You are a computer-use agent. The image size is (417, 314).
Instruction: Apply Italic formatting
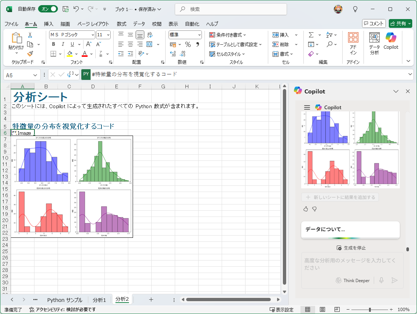[63, 44]
